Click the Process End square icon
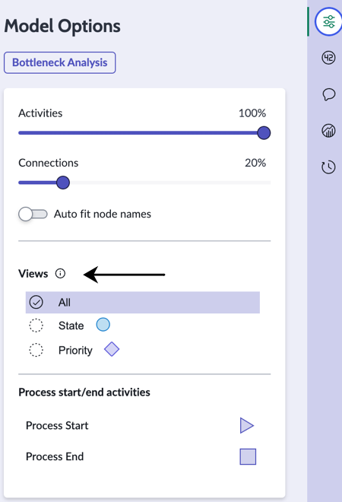This screenshot has height=502, width=342. [248, 456]
